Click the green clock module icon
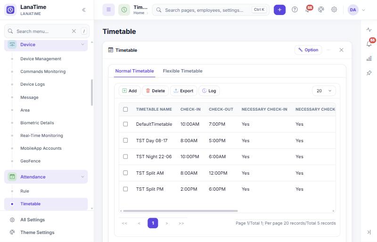The height and width of the screenshot is (242, 377). pos(124,9)
